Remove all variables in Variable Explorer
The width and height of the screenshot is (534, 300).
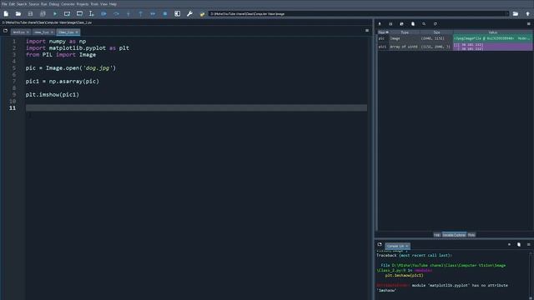click(x=413, y=24)
